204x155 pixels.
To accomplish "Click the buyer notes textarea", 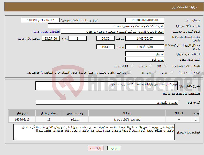I will coord(94,132).
